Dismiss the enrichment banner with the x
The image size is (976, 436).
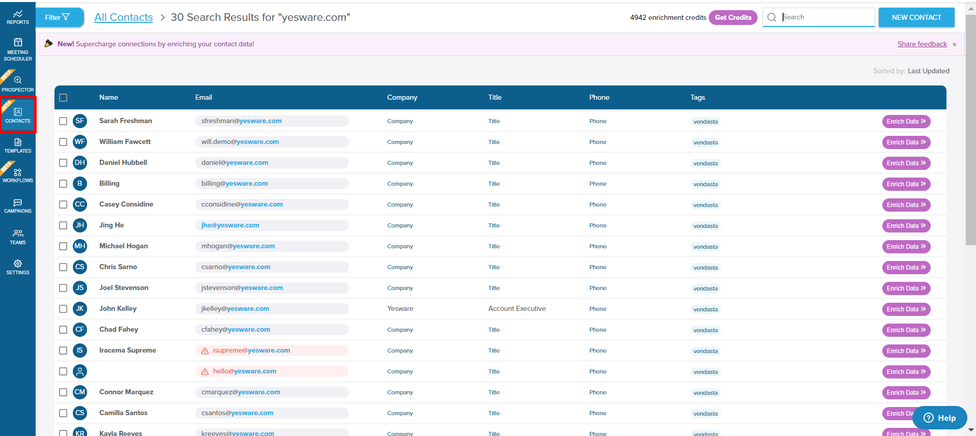(955, 44)
